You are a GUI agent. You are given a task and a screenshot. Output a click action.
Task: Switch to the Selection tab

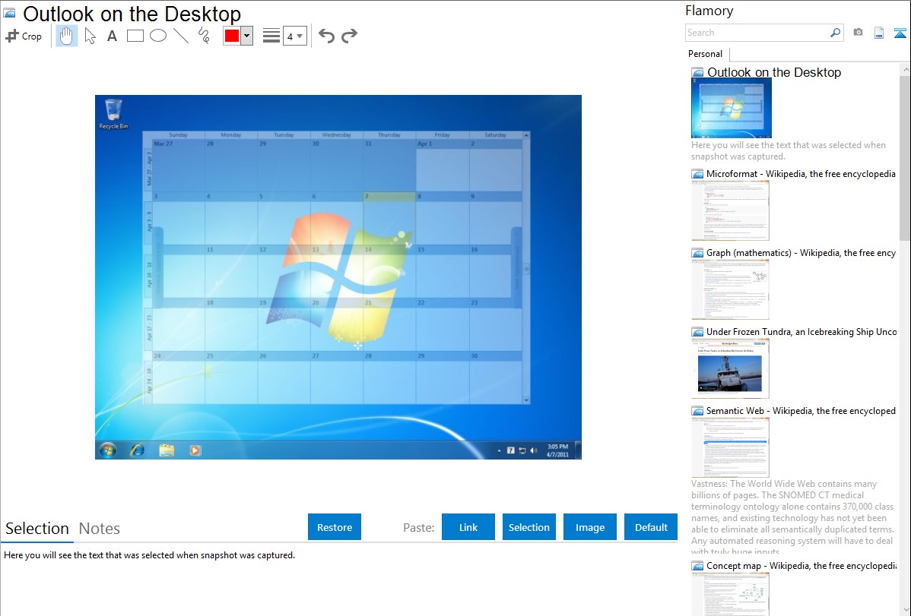(x=37, y=529)
